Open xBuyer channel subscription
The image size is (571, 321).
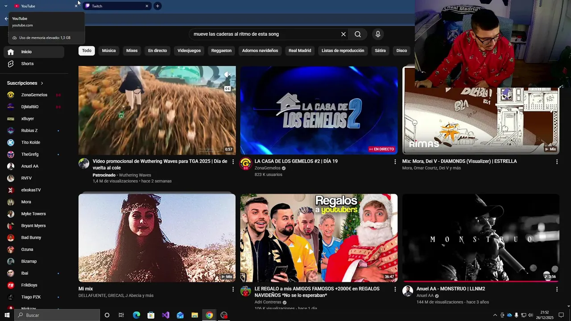pyautogui.click(x=34, y=119)
